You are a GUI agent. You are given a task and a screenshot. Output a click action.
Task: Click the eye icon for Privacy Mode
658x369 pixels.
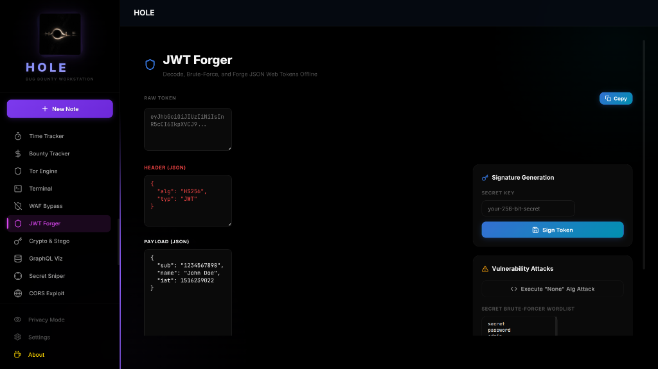tap(17, 320)
